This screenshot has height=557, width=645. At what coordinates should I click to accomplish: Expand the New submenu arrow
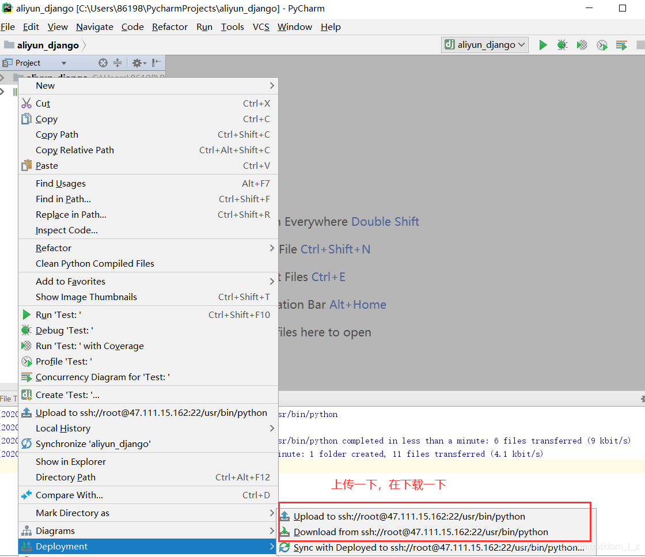coord(271,86)
